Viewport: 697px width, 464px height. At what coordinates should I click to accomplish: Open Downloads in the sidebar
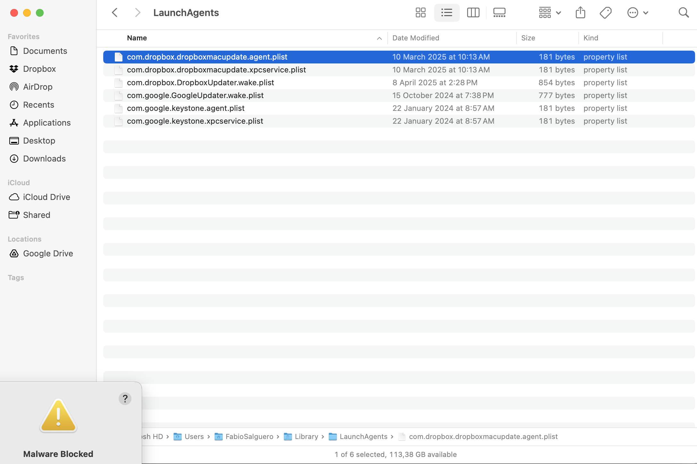[x=44, y=159]
